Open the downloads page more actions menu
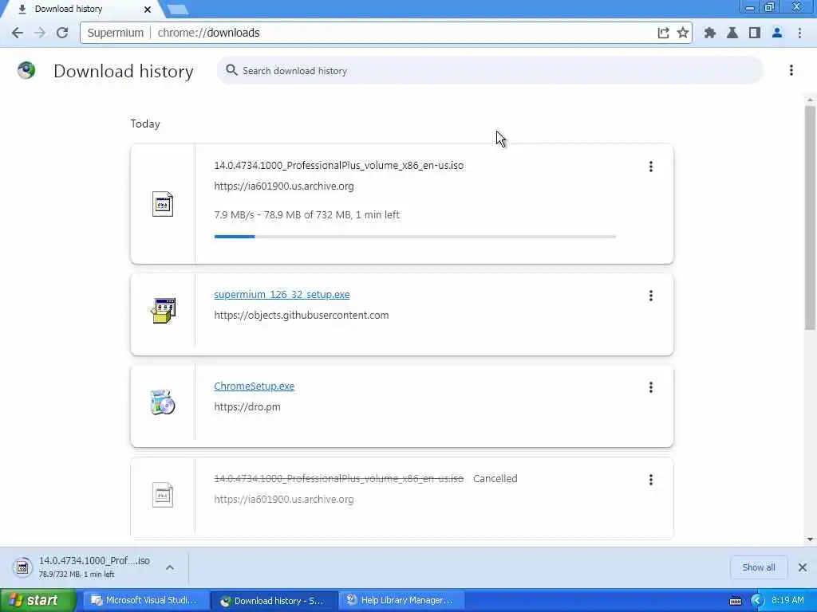 [791, 70]
